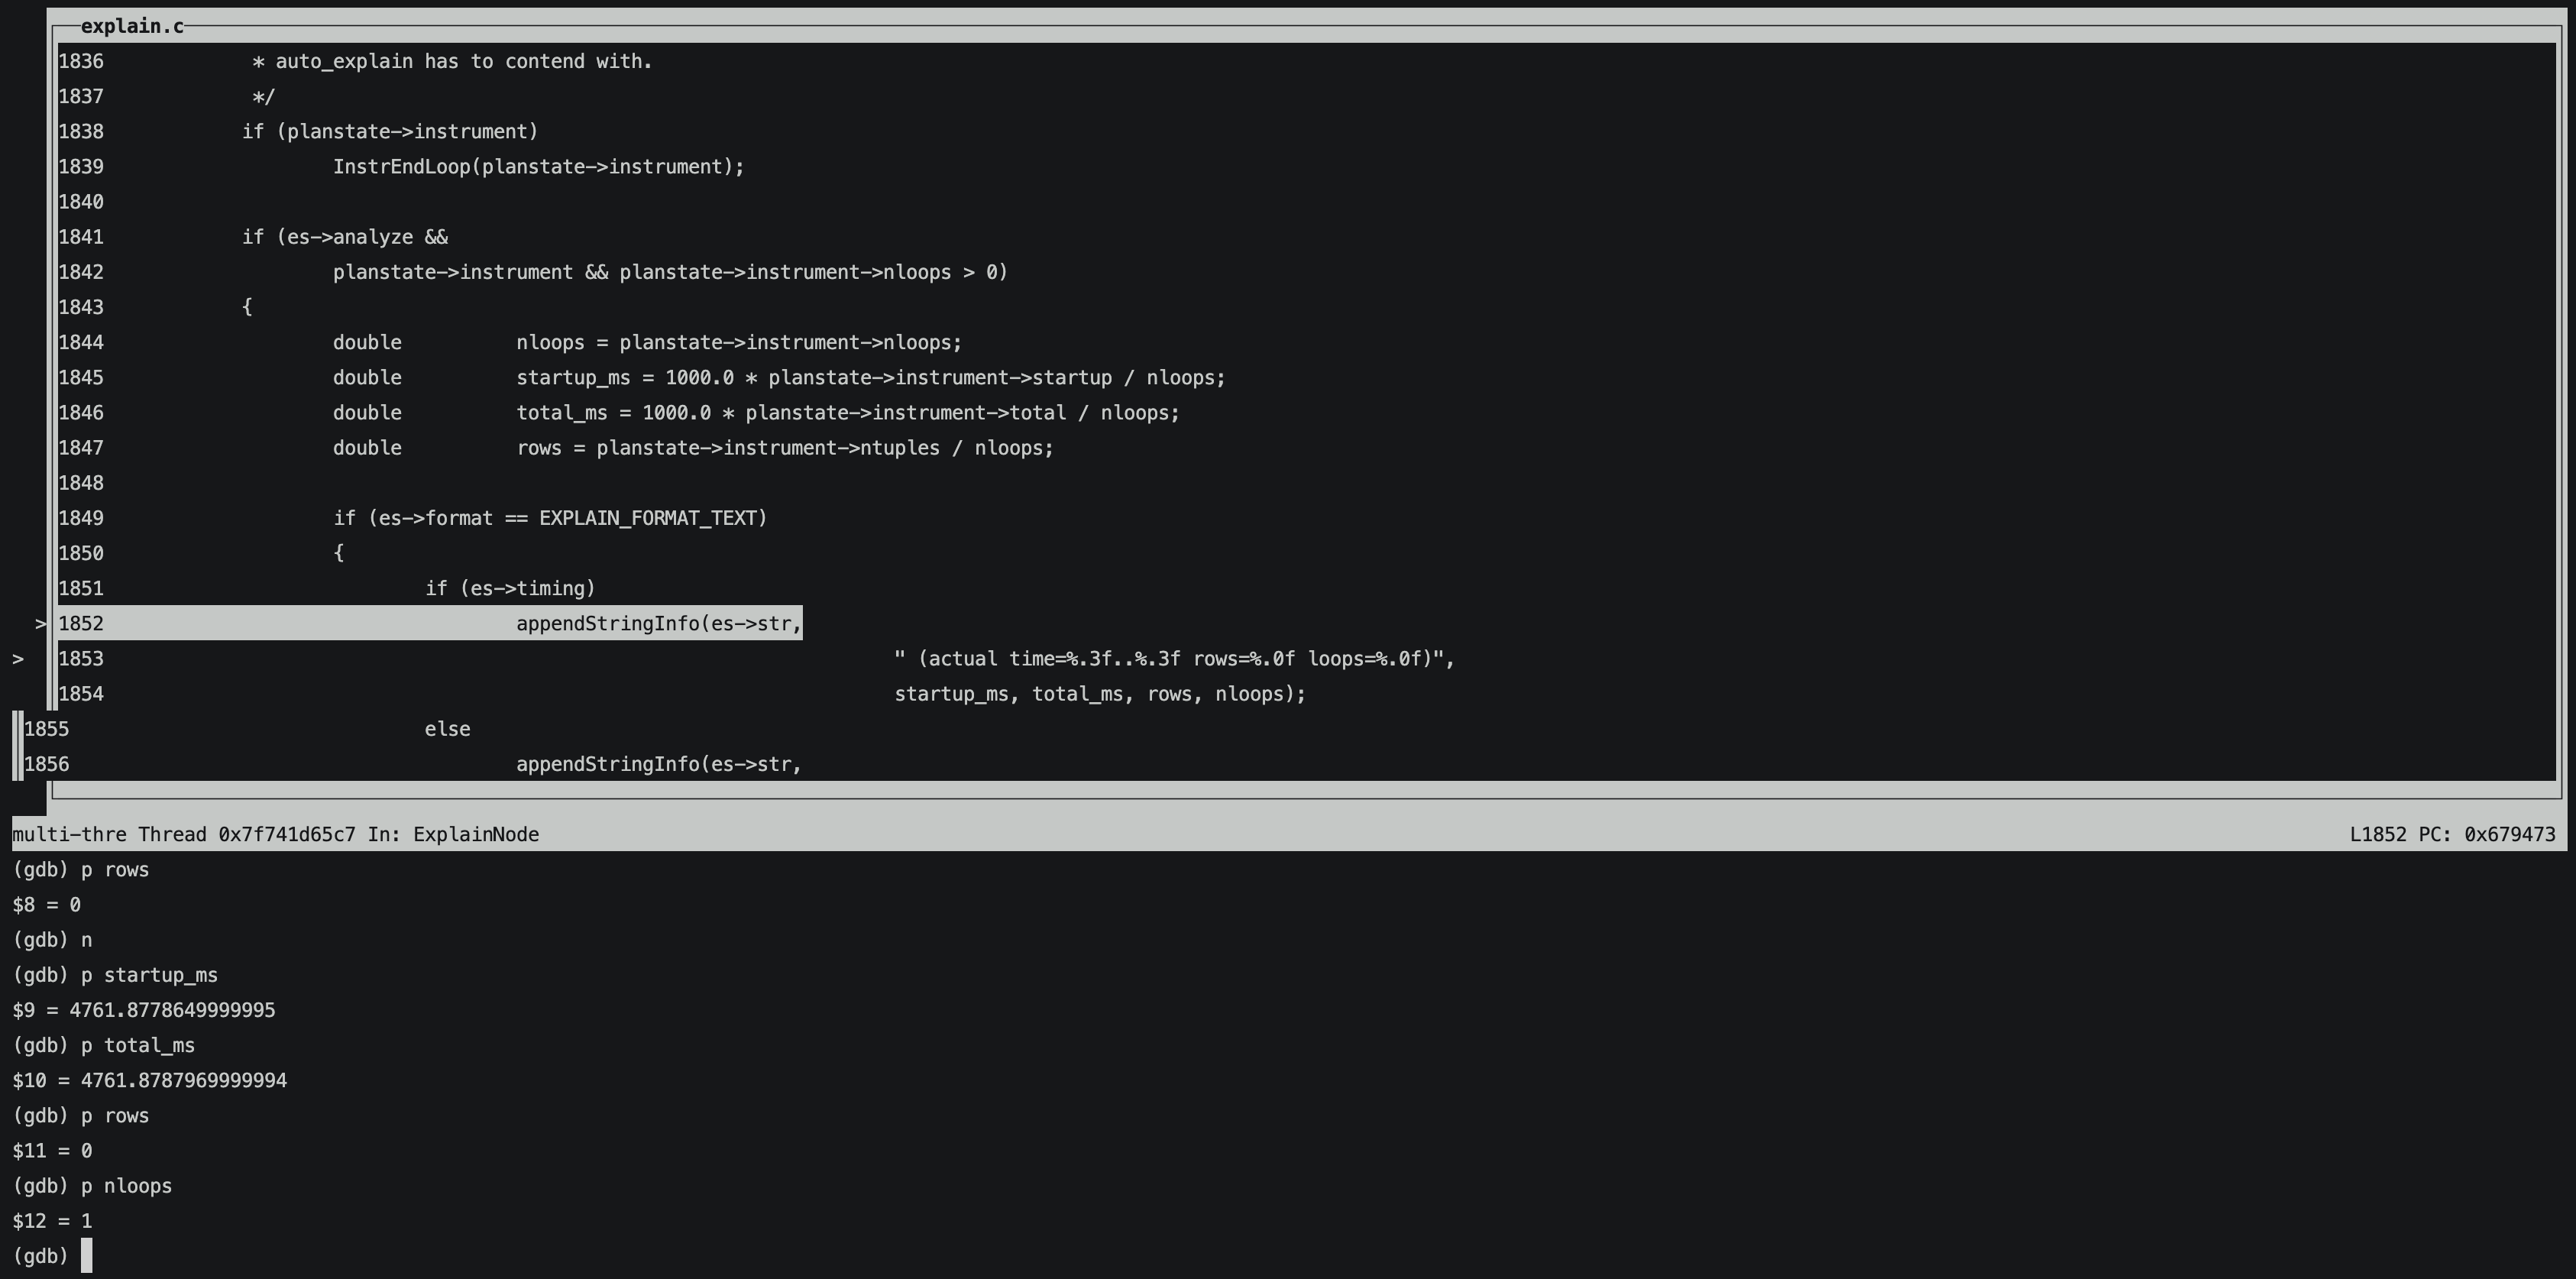Click the (gdb) p nloops command
This screenshot has height=1279, width=2576.
click(92, 1186)
